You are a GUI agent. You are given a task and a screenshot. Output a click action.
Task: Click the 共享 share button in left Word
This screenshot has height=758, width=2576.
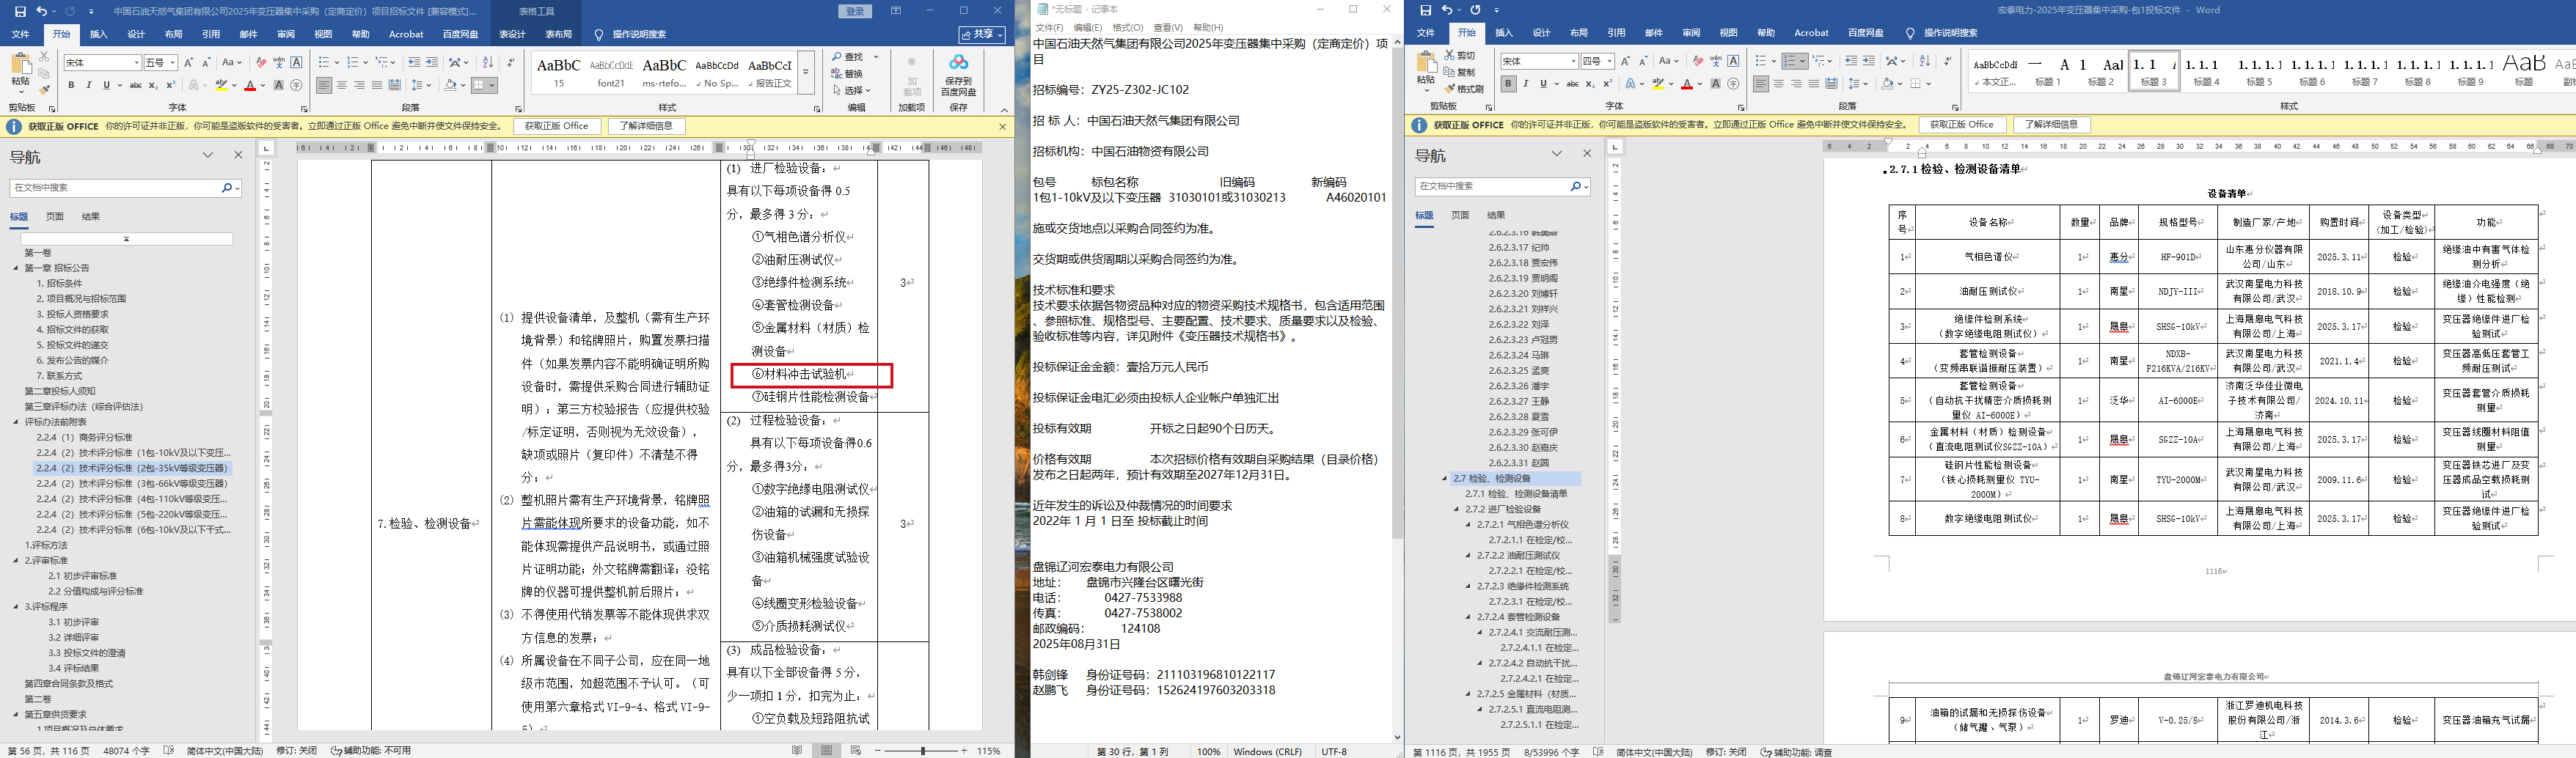[983, 34]
